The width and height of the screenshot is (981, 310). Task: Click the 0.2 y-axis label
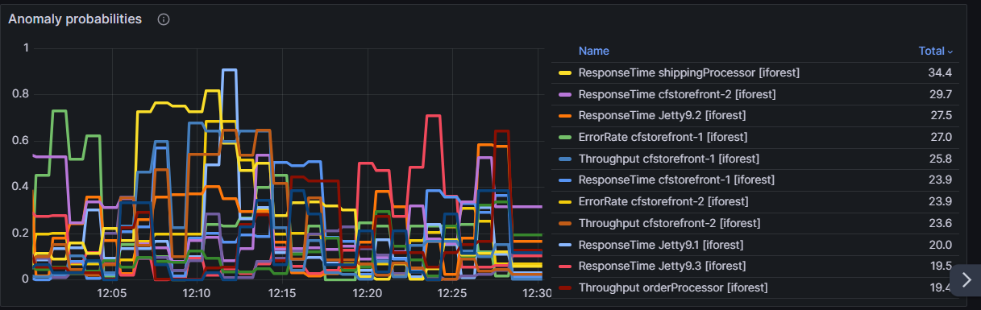(x=21, y=233)
